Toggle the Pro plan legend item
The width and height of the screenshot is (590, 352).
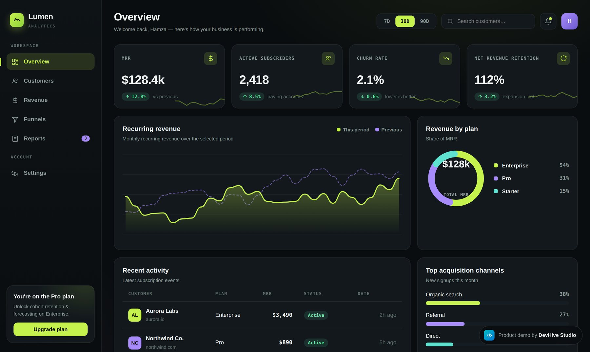click(531, 178)
